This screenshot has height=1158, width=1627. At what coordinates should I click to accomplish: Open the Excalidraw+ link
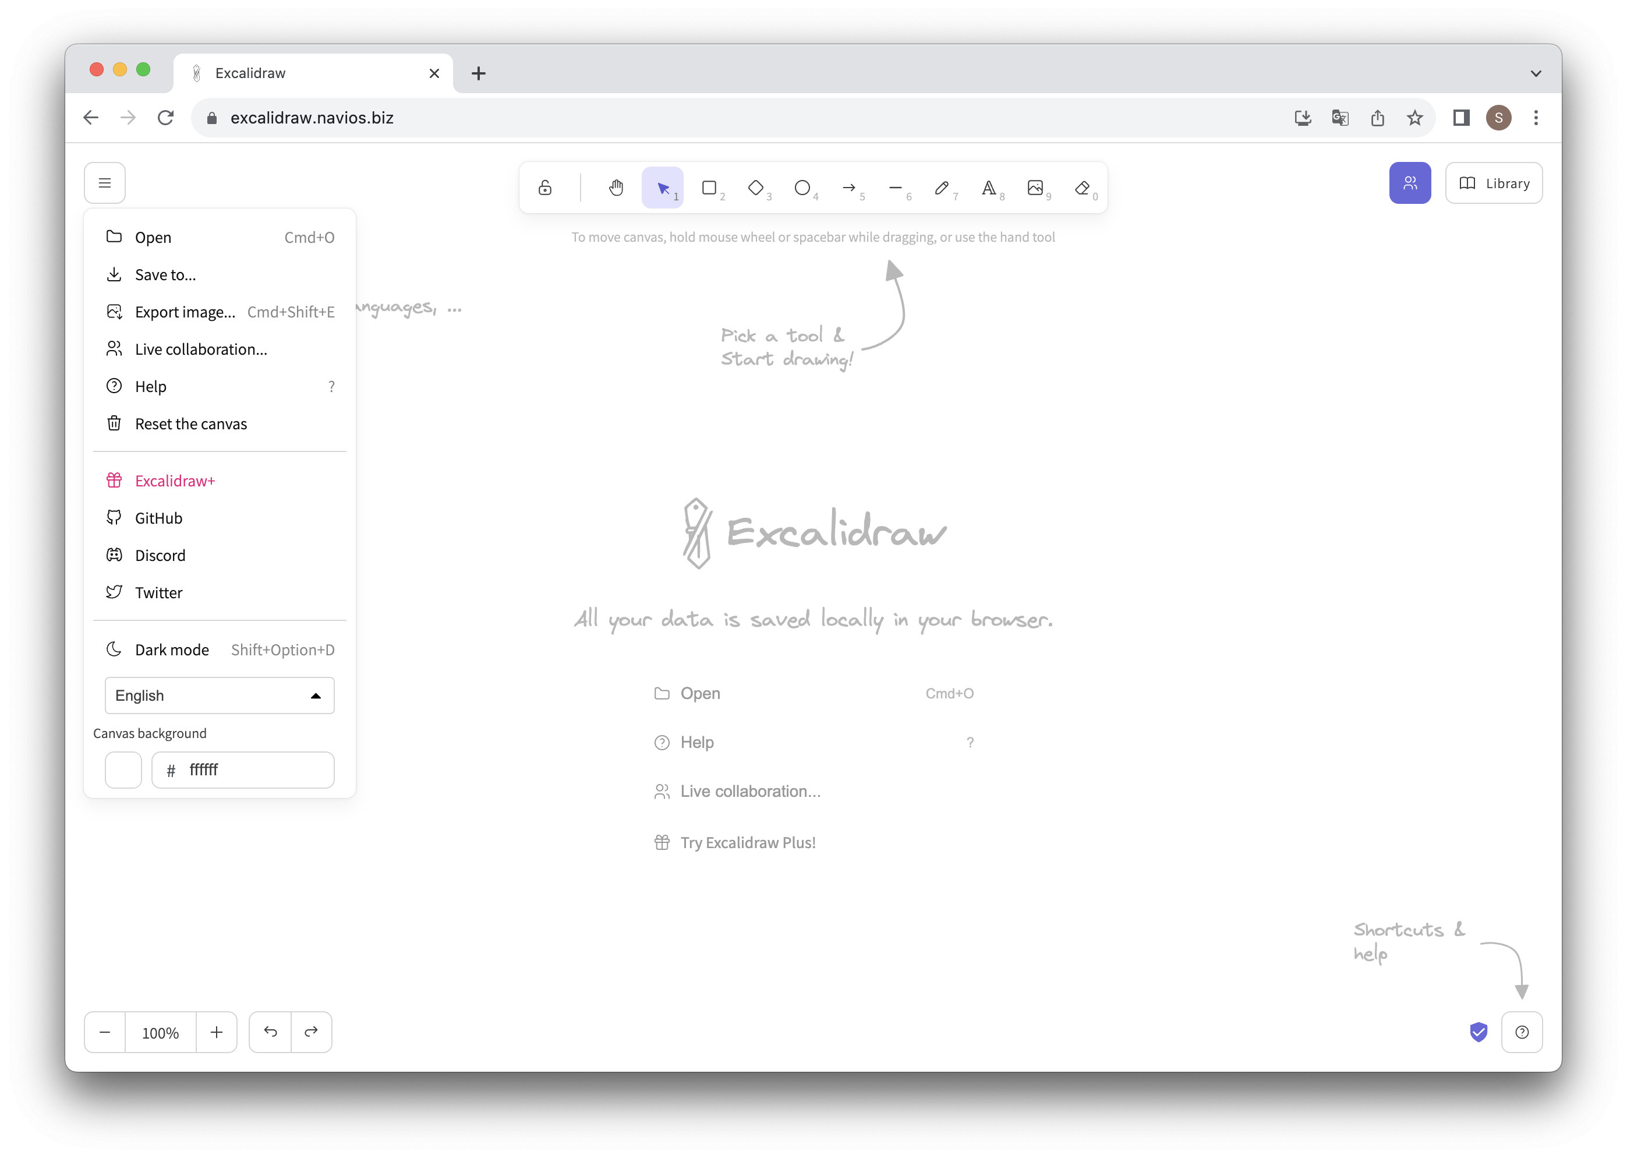pyautogui.click(x=220, y=481)
